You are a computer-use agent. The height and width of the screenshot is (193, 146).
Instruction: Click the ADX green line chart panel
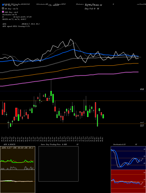18,158
